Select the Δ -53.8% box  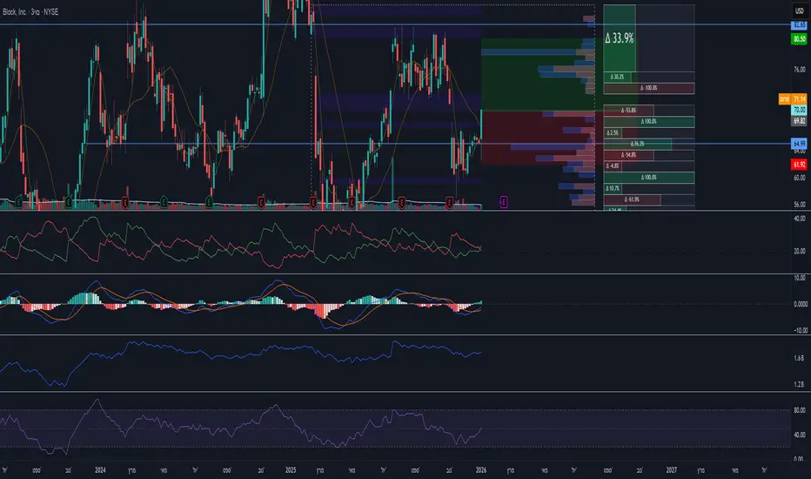tap(628, 111)
